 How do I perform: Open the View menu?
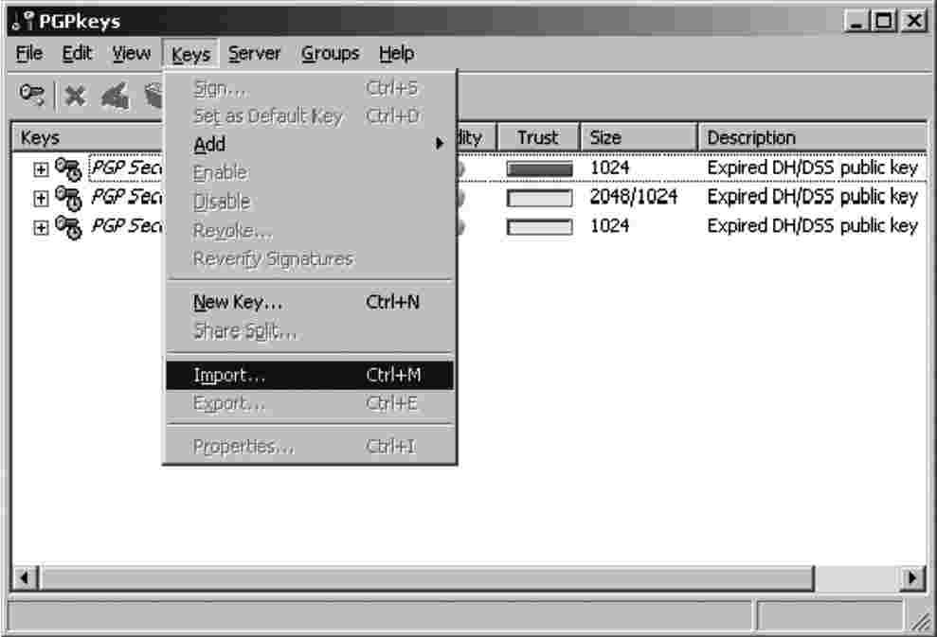(132, 54)
